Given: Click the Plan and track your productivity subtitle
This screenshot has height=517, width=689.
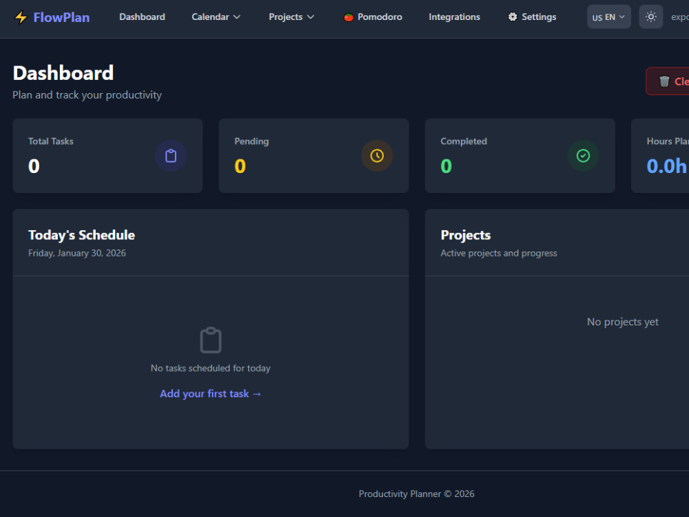Looking at the screenshot, I should [87, 95].
